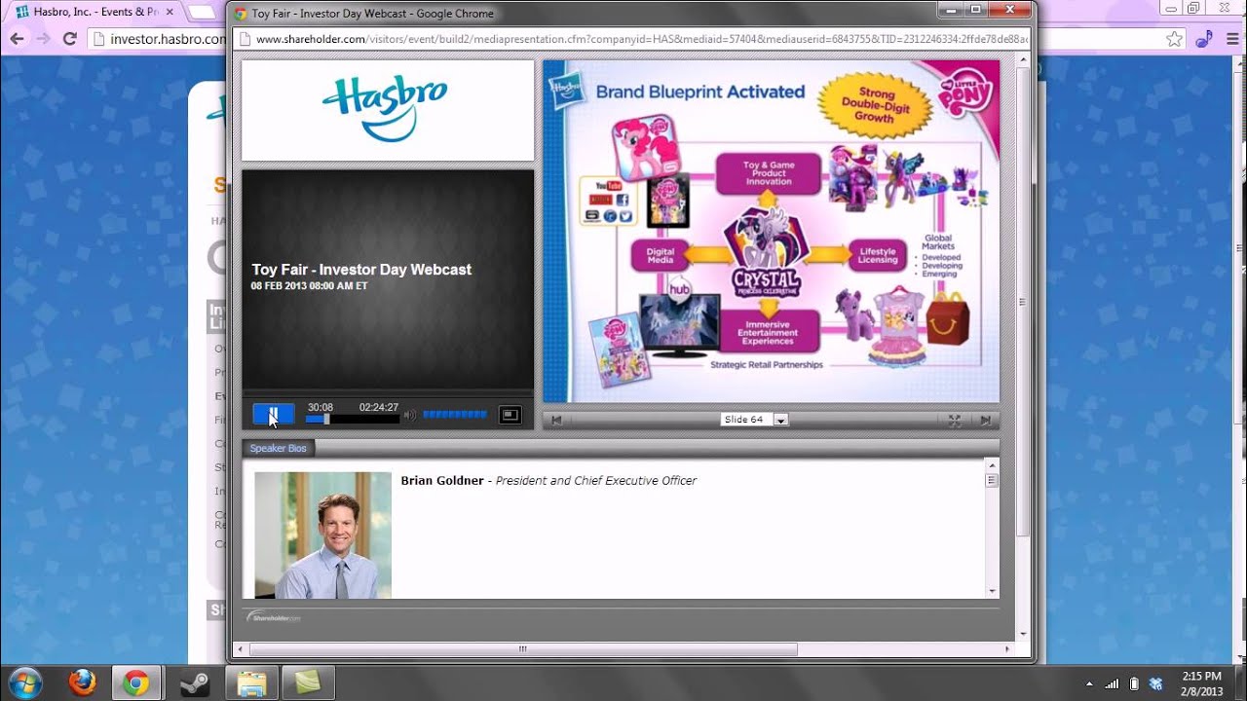Pause the webcast playback
This screenshot has height=701, width=1247.
click(x=273, y=415)
